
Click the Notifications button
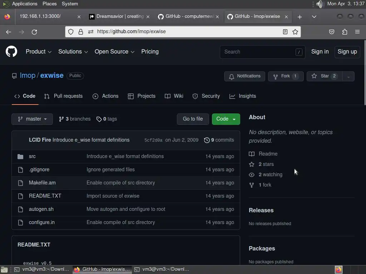244,76
